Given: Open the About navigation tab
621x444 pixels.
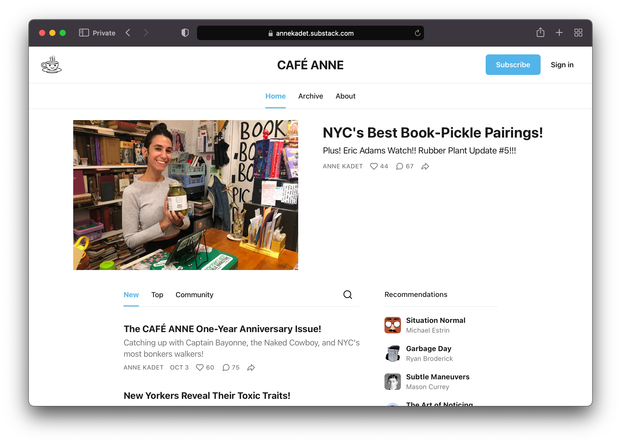Looking at the screenshot, I should [345, 96].
